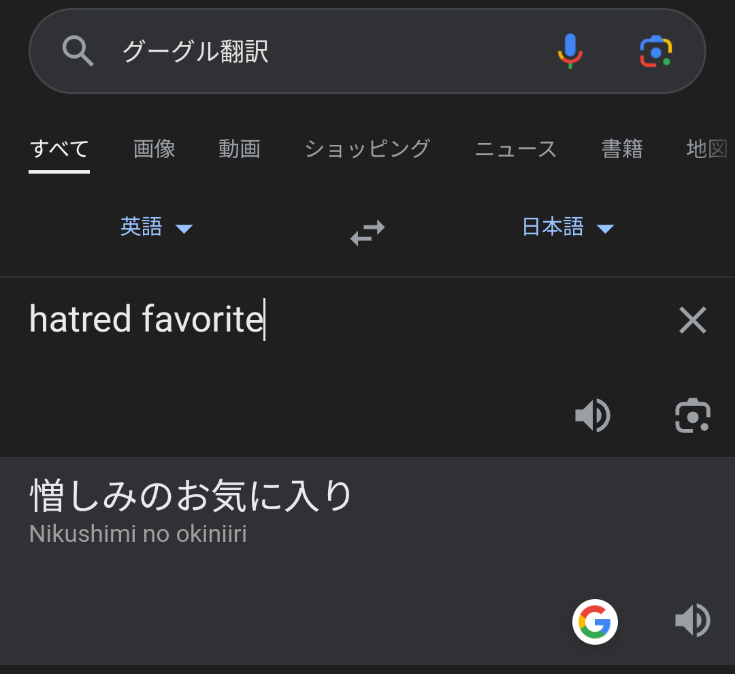Image resolution: width=735 pixels, height=674 pixels.
Task: Switch to the 動画 tab
Action: (240, 149)
